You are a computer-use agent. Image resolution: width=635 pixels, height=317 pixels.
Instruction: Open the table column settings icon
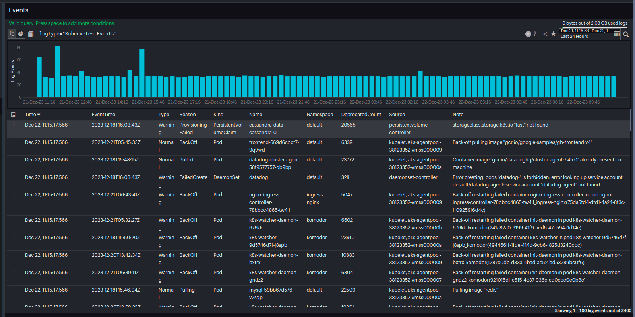click(x=13, y=114)
